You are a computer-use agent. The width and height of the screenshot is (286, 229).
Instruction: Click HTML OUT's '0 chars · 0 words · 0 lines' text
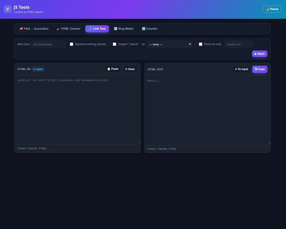(x=162, y=149)
